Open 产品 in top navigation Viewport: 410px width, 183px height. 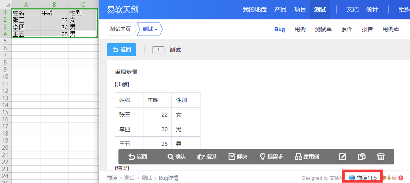point(280,9)
